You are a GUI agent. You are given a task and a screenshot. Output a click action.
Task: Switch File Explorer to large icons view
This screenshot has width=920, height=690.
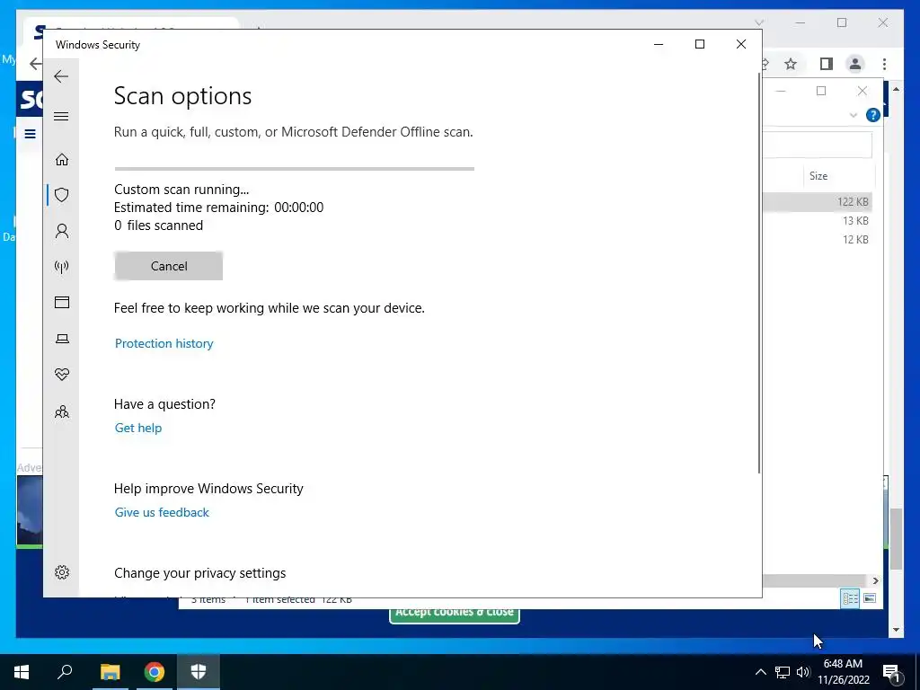coord(870,598)
